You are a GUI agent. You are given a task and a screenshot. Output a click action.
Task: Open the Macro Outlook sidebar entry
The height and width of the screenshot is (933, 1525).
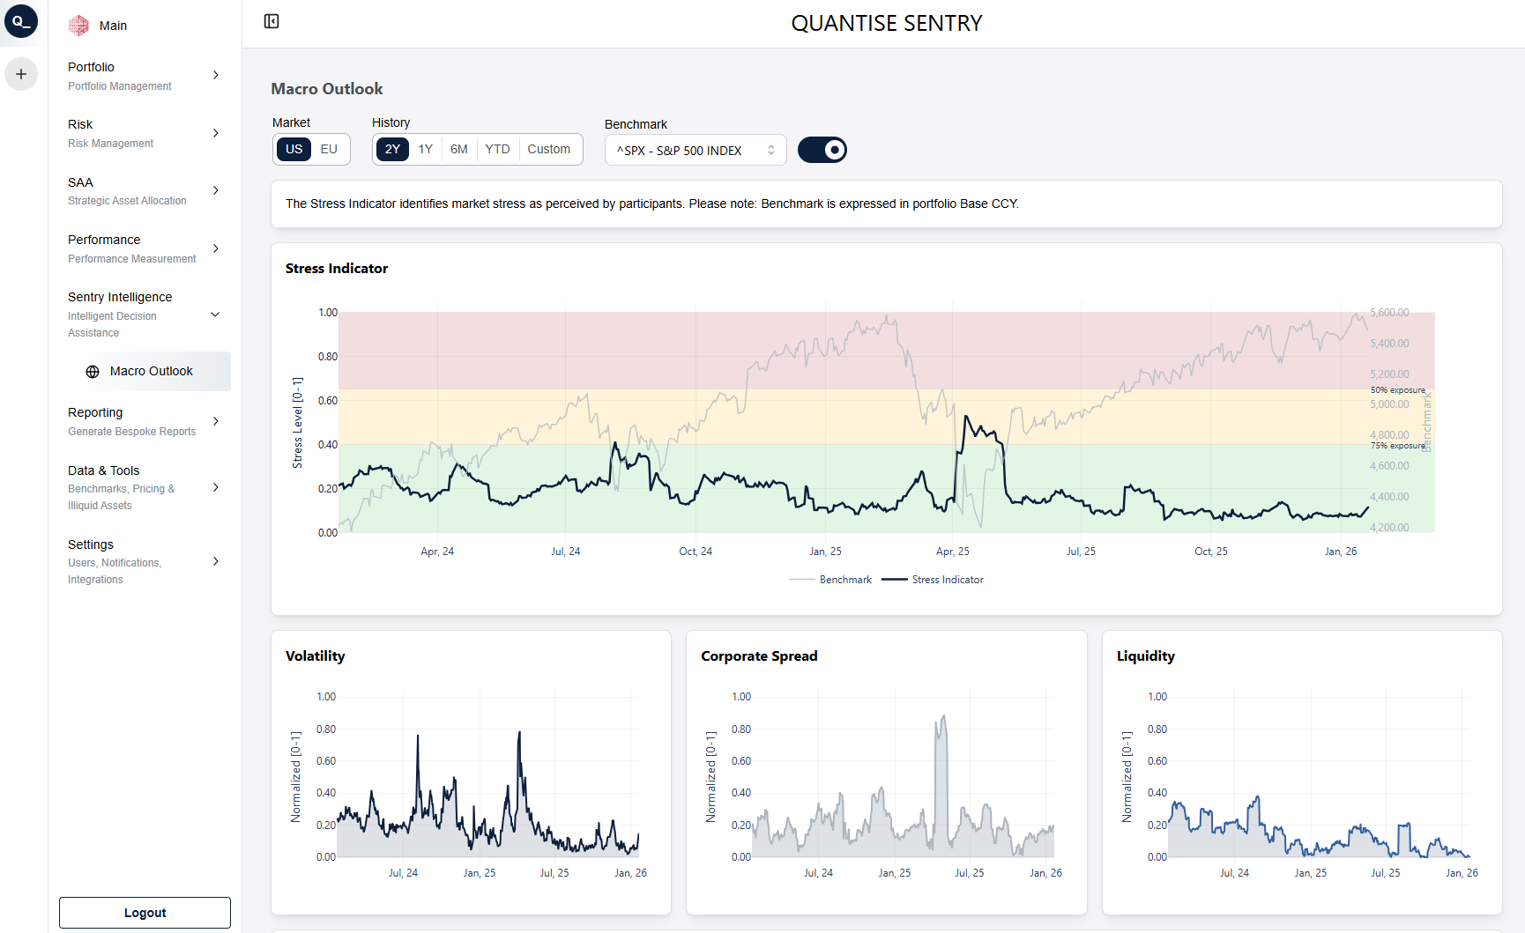[x=150, y=371]
